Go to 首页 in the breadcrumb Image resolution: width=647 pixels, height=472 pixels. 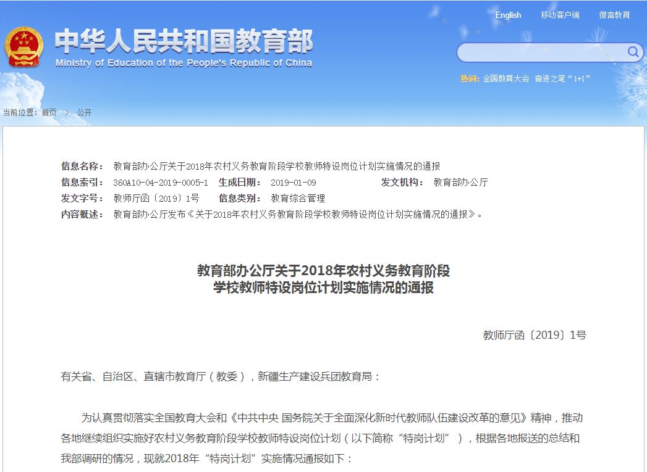[49, 112]
